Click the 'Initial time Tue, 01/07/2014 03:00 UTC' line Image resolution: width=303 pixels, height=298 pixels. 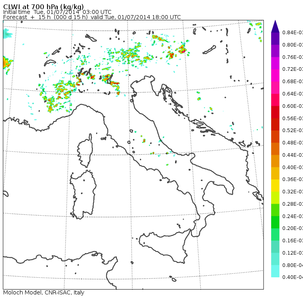(x=57, y=12)
